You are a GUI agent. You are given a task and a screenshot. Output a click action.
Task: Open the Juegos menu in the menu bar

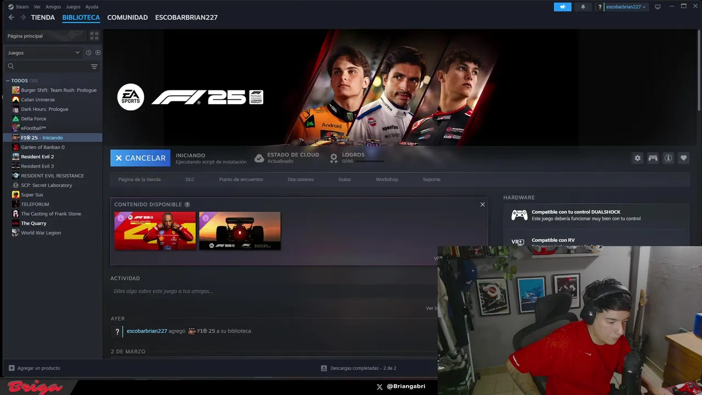(x=73, y=7)
